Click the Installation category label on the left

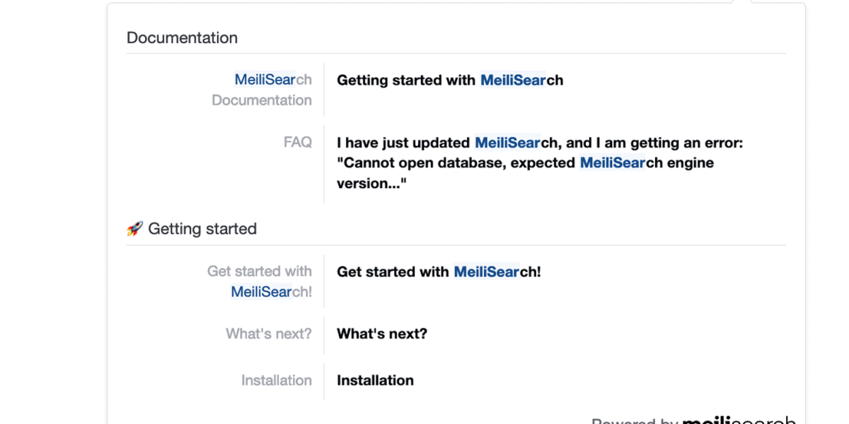(x=277, y=380)
